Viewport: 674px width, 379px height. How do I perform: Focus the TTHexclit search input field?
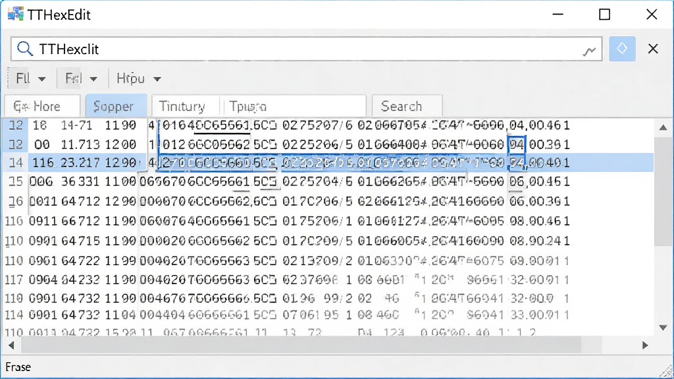(x=306, y=49)
